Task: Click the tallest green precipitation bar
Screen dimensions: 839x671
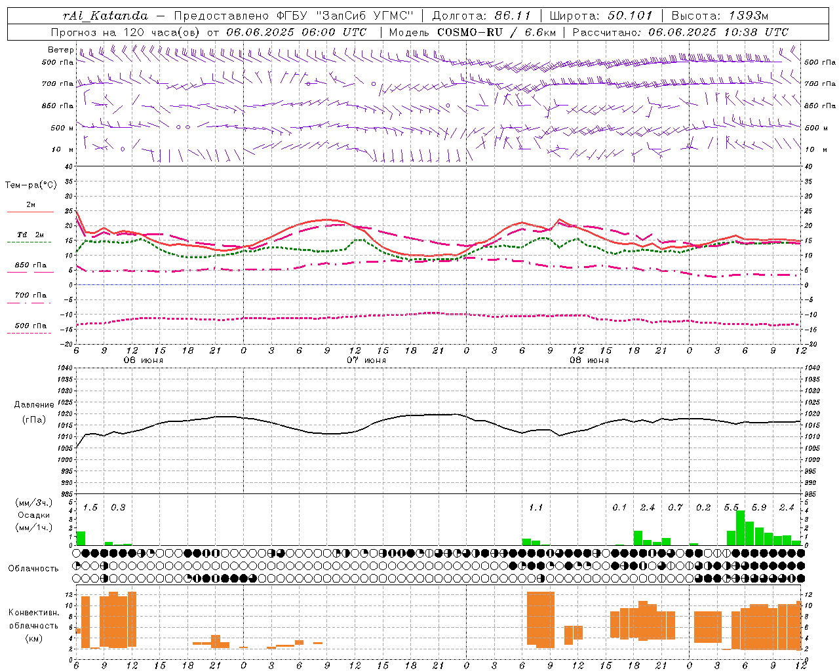Action: 741,528
